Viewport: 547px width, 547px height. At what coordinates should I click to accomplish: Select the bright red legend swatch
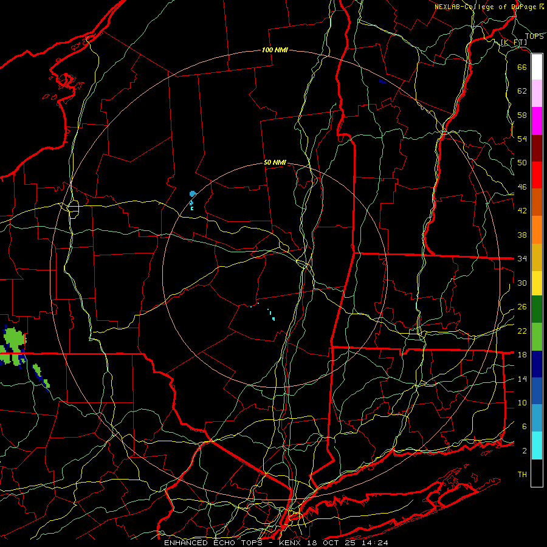click(537, 175)
